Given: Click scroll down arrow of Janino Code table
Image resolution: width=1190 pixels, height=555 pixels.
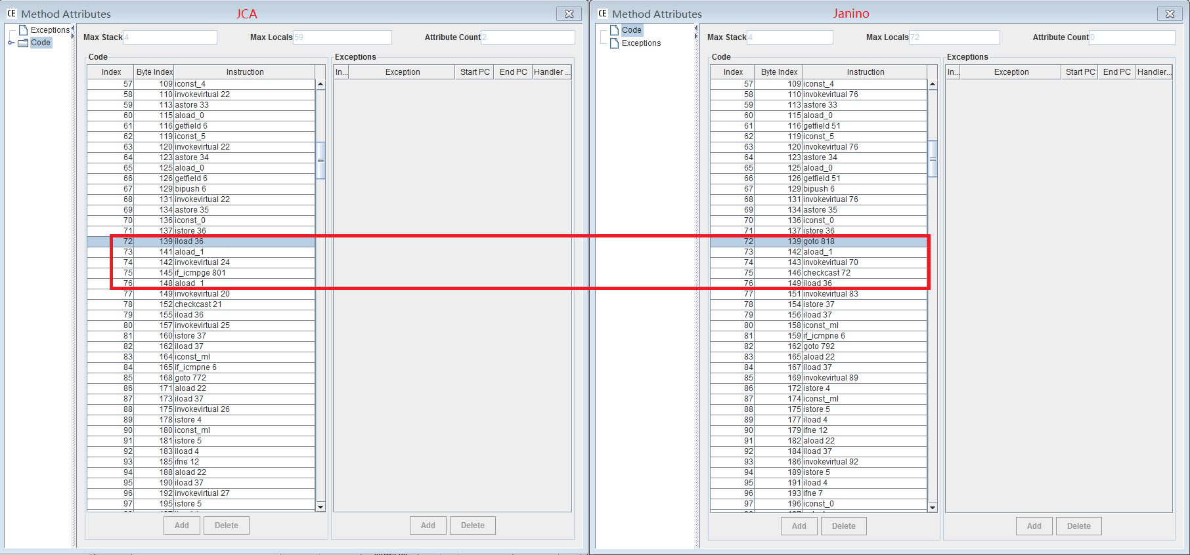Looking at the screenshot, I should click(933, 507).
